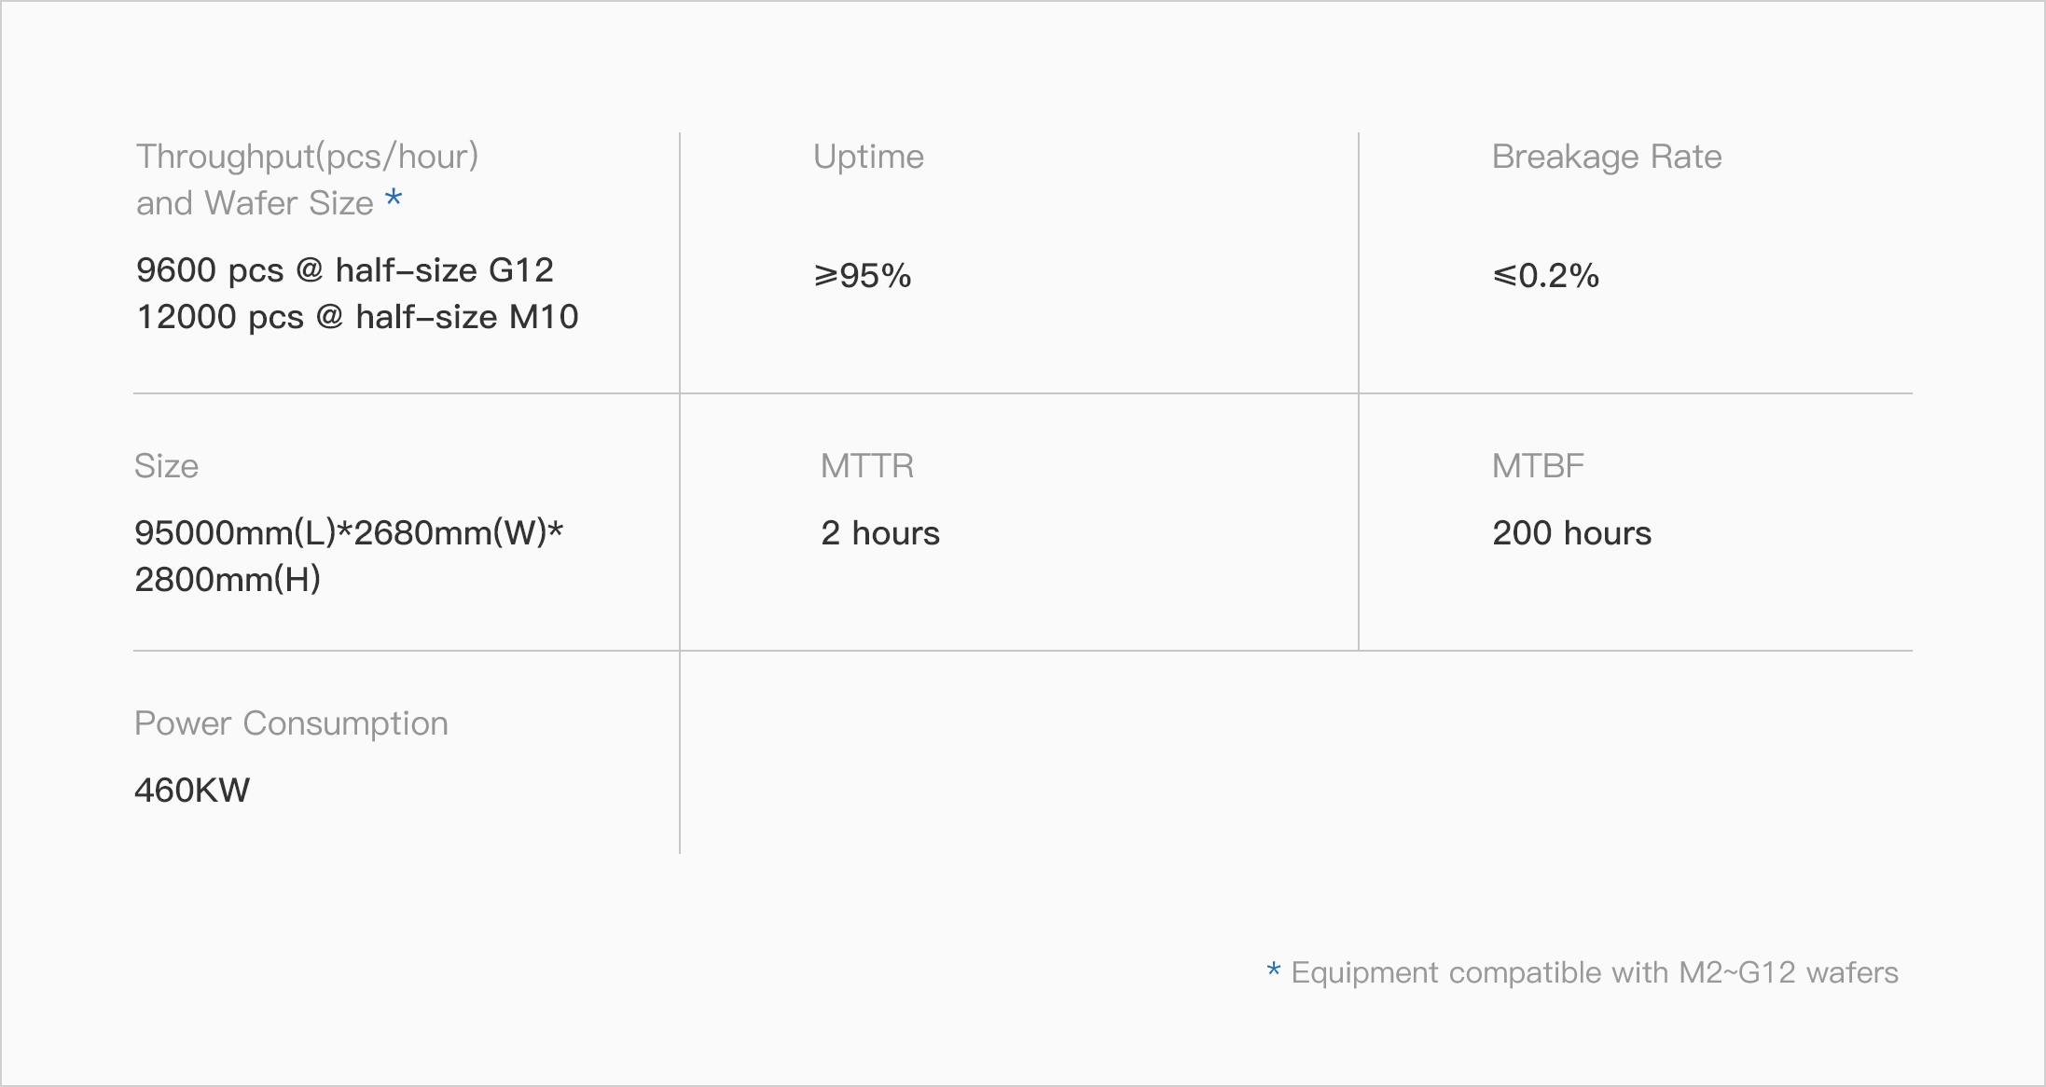Select the 460KW power value
The width and height of the screenshot is (2046, 1087).
tap(192, 791)
